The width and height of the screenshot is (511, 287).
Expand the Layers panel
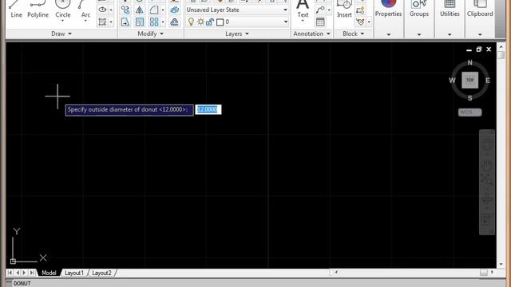[237, 33]
